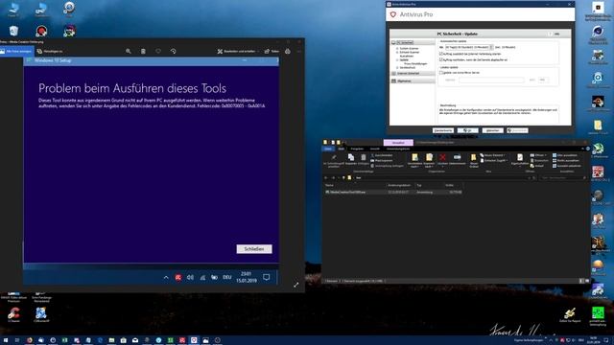
Task: Click Pfad kopieren in Explorer ribbon
Action: tap(382, 161)
